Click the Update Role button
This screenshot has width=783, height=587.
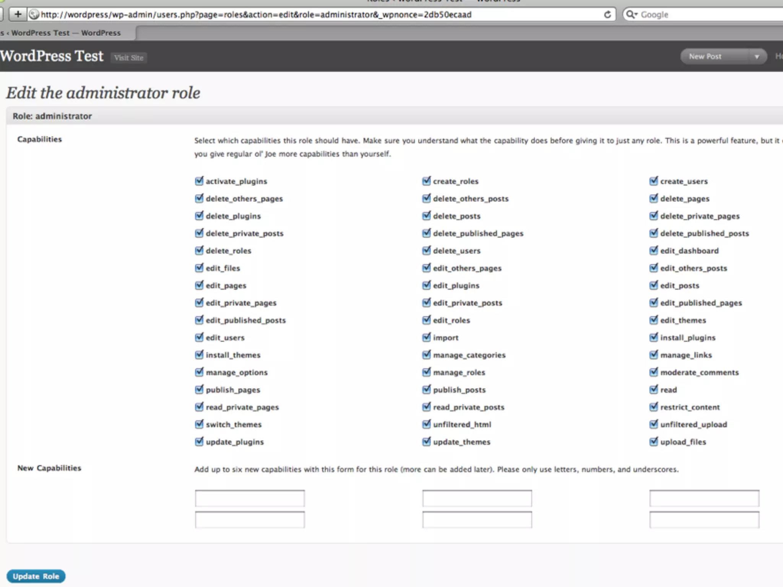point(36,576)
